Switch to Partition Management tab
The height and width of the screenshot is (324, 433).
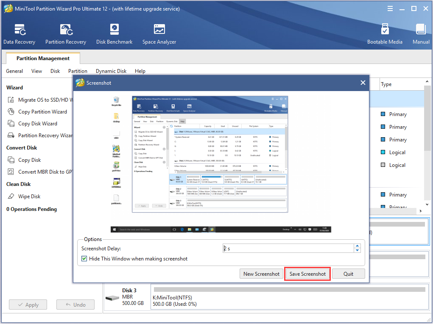43,58
